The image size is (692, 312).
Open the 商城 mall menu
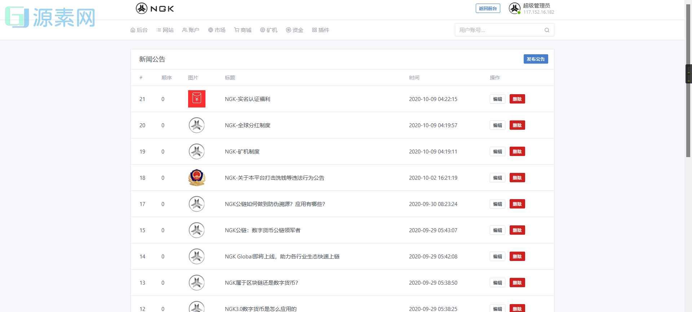click(243, 30)
